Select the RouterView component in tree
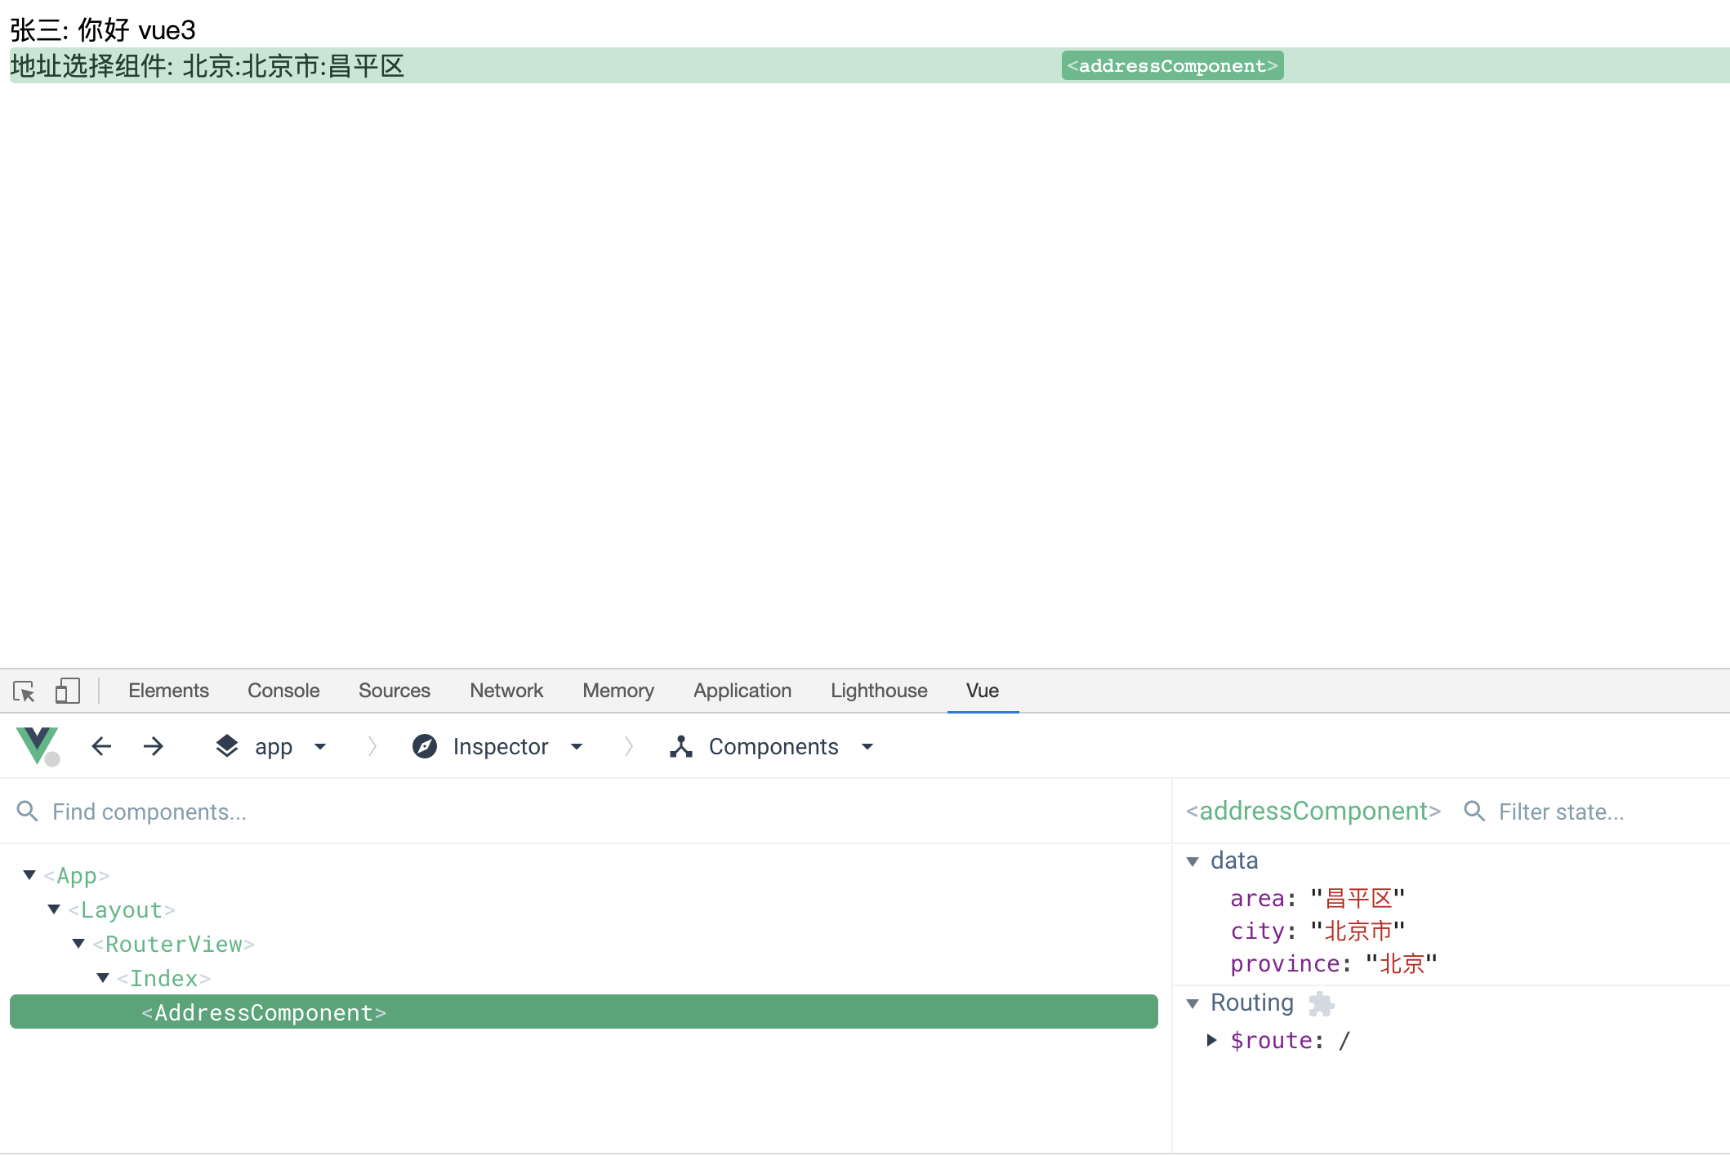Image resolution: width=1730 pixels, height=1156 pixels. 173,945
